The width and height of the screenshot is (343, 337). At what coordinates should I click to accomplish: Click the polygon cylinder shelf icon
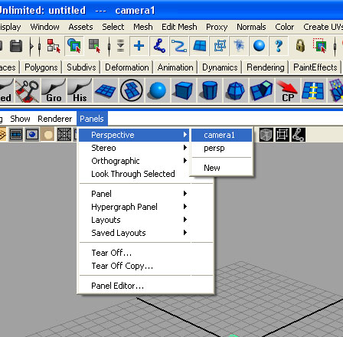(210, 90)
